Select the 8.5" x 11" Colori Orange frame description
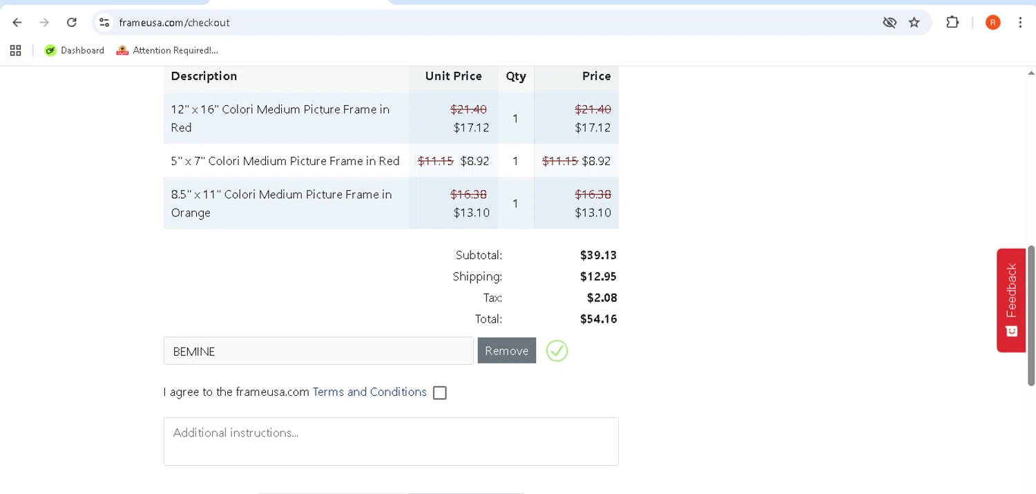The image size is (1036, 494). pyautogui.click(x=281, y=203)
